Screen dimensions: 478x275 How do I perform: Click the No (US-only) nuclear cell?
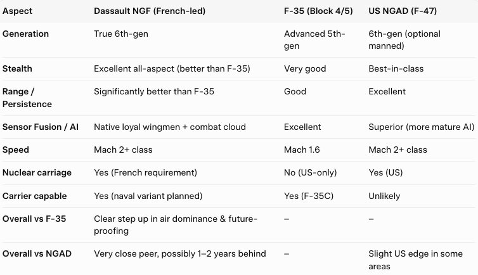coord(309,173)
